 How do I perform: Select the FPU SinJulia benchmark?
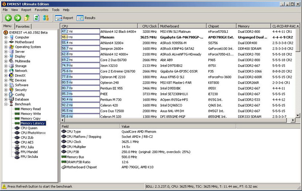(x=29, y=157)
